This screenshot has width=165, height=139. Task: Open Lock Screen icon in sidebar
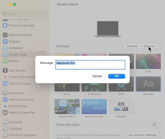[5, 71]
